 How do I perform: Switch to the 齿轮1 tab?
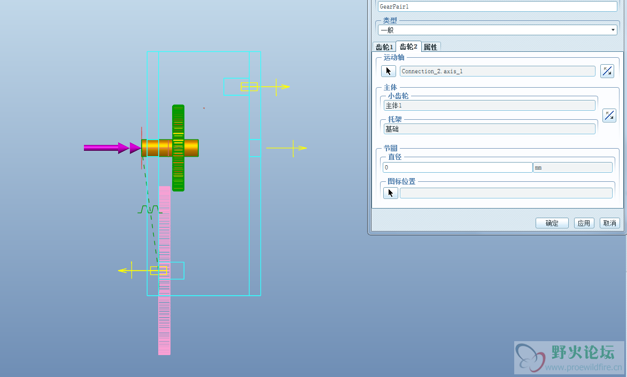click(x=384, y=47)
